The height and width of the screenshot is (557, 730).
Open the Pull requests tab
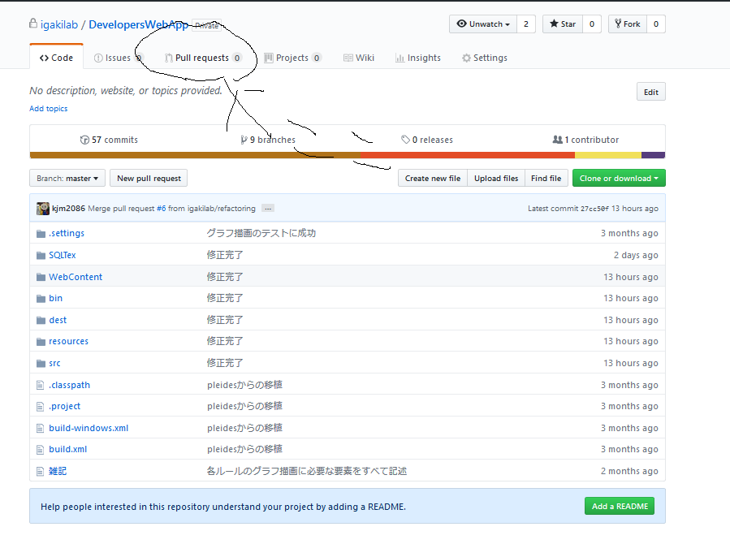click(x=202, y=58)
